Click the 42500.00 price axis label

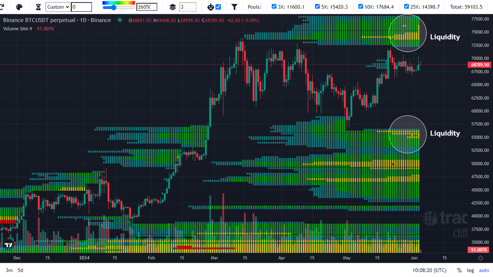coord(480,203)
